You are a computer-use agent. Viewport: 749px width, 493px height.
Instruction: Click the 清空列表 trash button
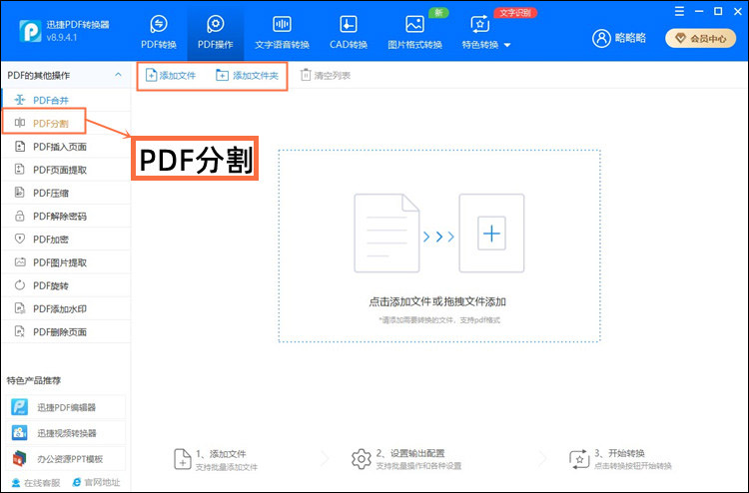point(325,76)
